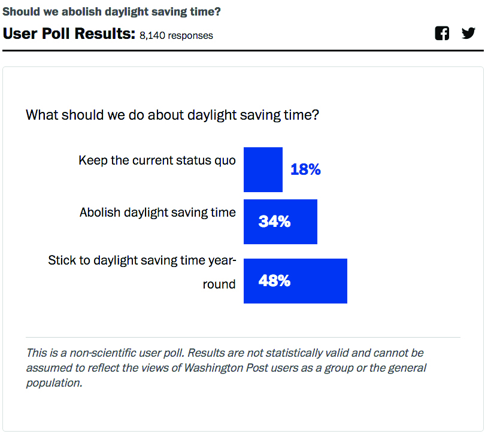
Task: Click the 34% result text
Action: point(274,221)
